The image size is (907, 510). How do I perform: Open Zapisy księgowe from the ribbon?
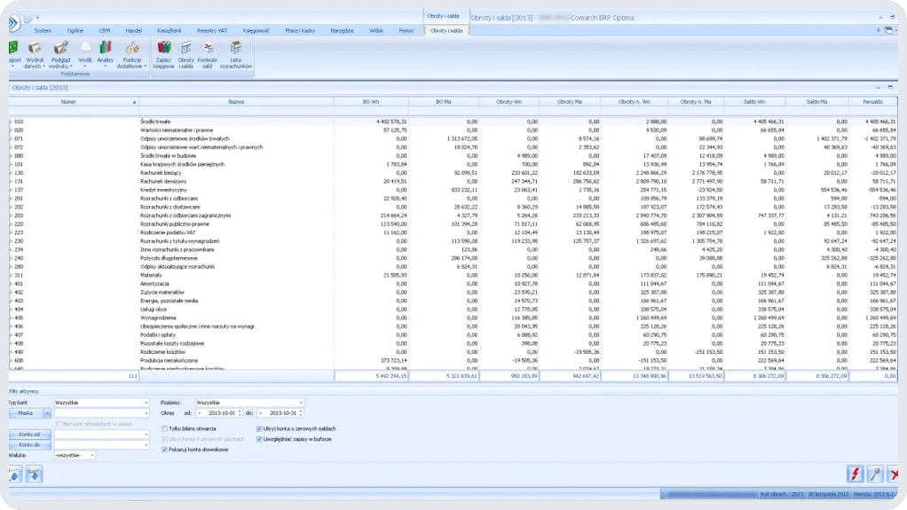point(163,52)
